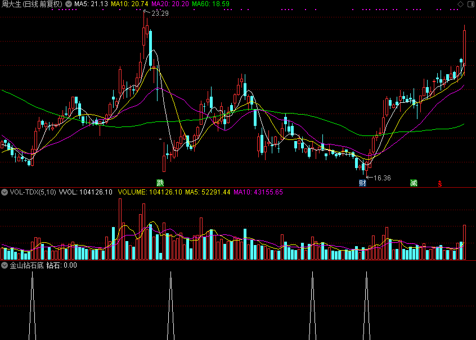Select the 周大生(日线.前复权) title
This screenshot has height=340, width=476.
pos(32,4)
